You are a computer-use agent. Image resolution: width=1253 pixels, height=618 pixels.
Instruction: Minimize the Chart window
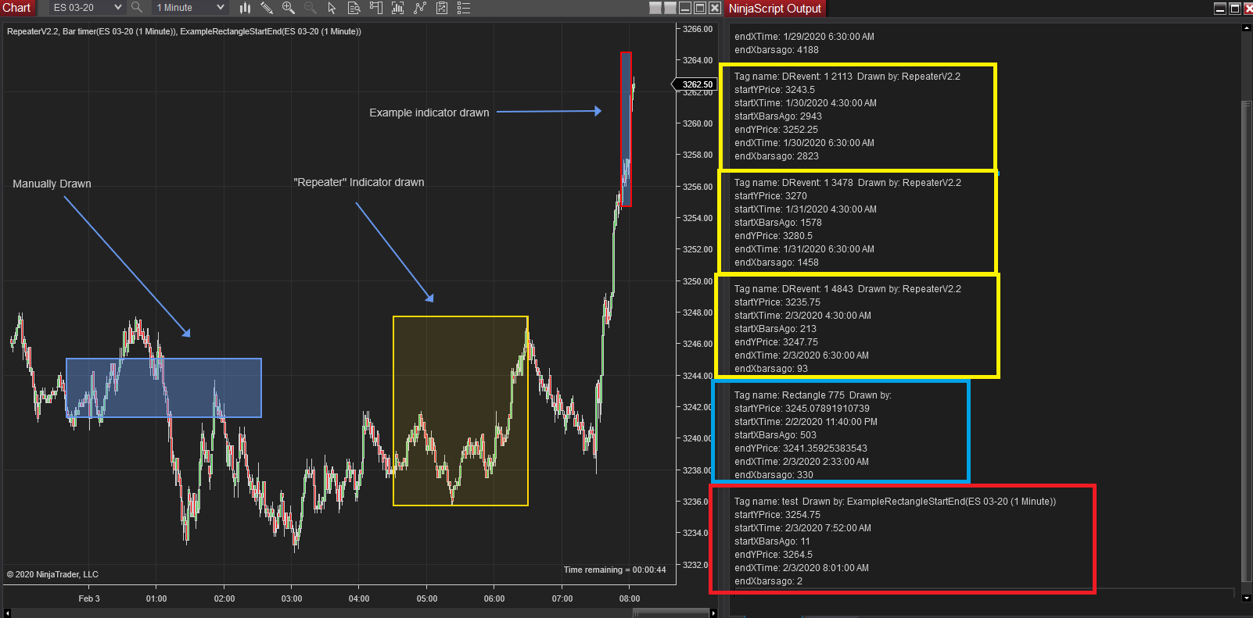(685, 8)
